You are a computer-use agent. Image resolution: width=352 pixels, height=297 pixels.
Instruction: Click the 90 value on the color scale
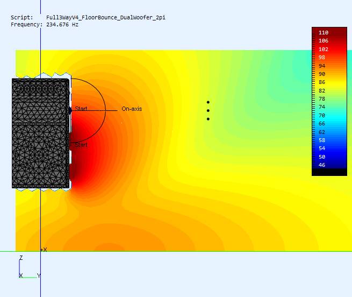(322, 74)
